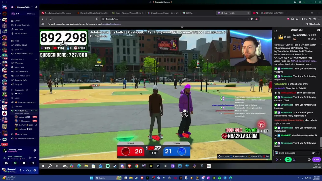This screenshot has width=322, height=181.
Task: Open a new browser tab
Action: [289, 13]
